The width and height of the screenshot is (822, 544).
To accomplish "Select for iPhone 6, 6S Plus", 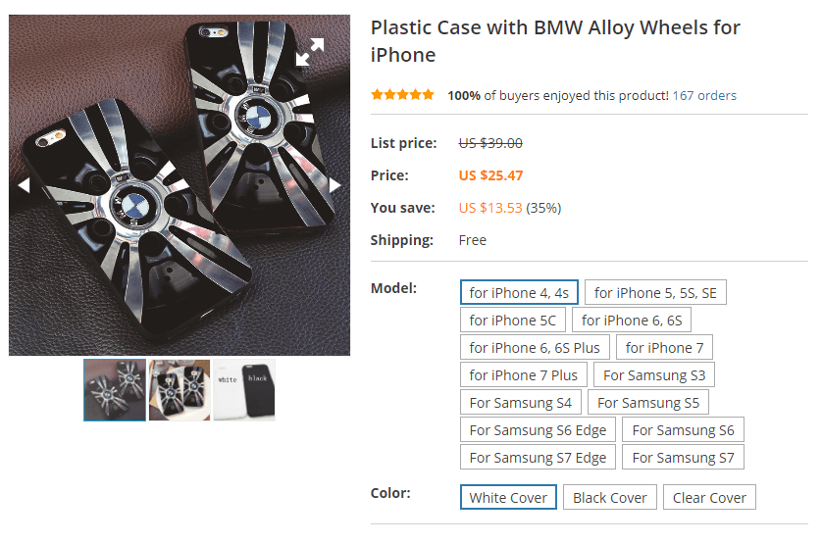I will pos(535,347).
